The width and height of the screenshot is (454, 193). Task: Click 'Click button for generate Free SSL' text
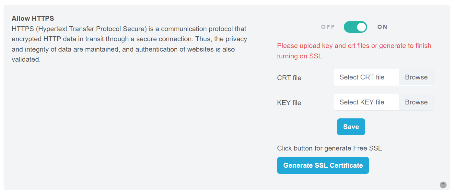tap(329, 149)
